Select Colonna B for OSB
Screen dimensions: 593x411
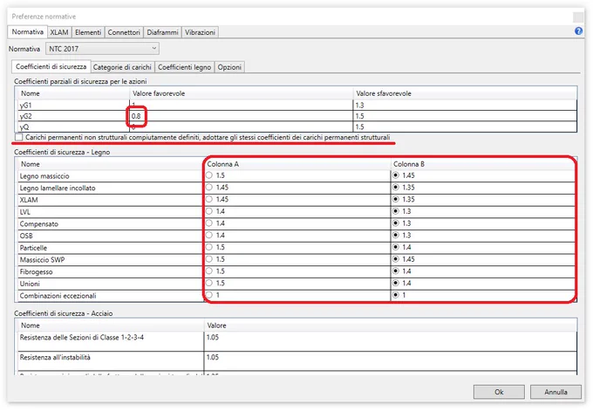coord(396,235)
